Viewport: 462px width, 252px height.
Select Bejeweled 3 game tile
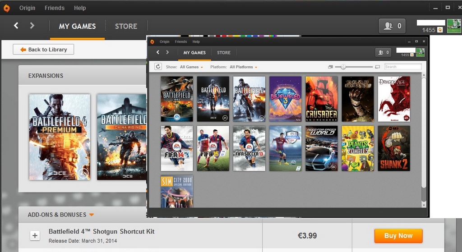[286, 99]
